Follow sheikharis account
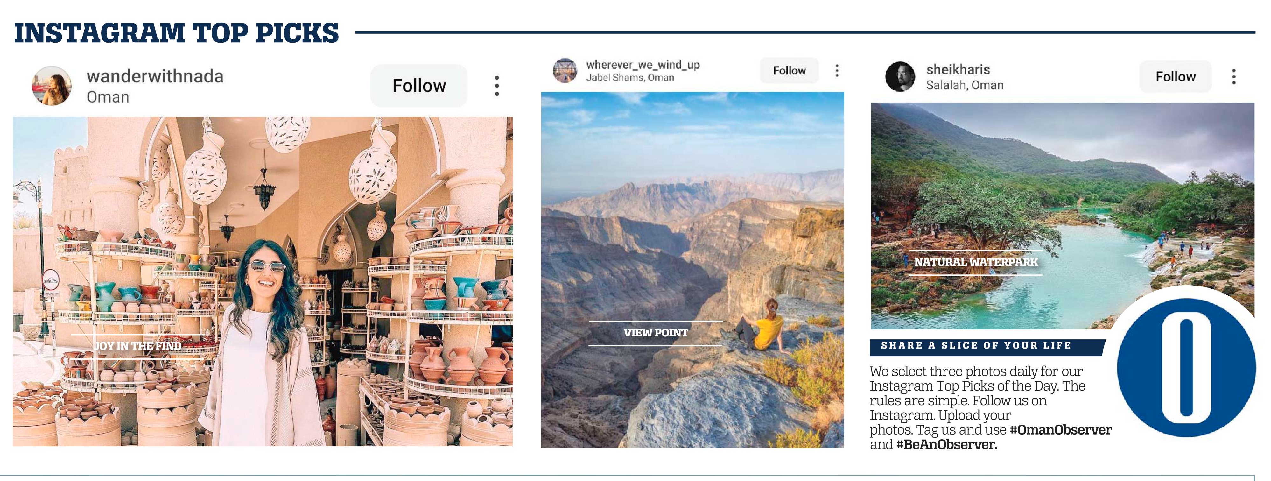This screenshot has width=1271, height=481. pos(1175,76)
